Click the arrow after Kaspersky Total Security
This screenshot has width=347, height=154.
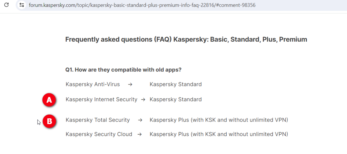point(140,120)
